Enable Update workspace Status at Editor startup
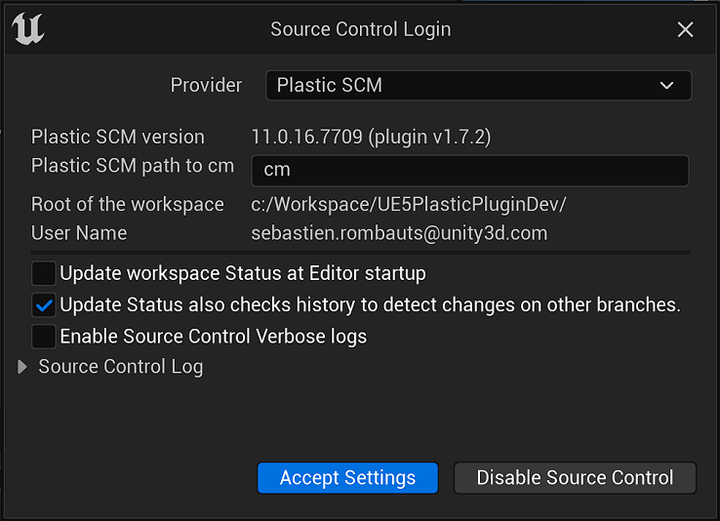 click(x=44, y=273)
